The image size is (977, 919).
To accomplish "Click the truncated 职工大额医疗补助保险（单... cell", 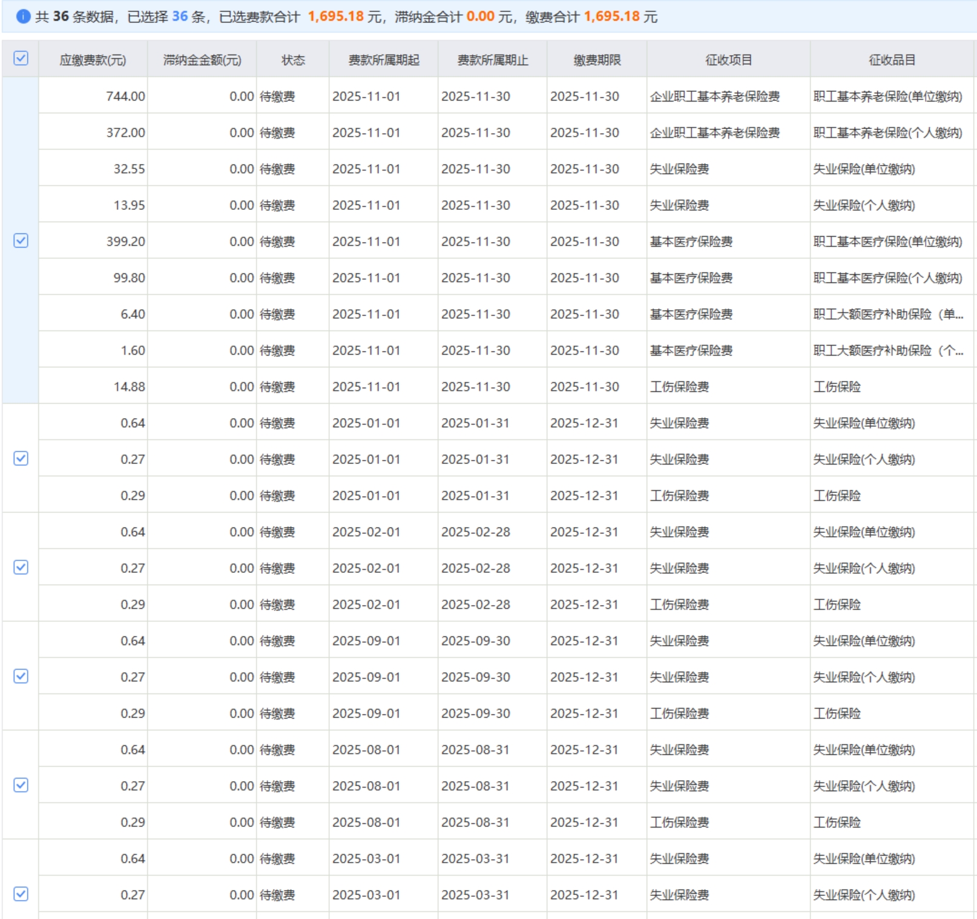I will [x=888, y=314].
